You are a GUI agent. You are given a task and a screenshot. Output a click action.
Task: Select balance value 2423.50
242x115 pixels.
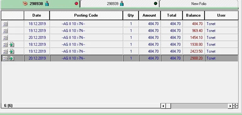point(196,51)
